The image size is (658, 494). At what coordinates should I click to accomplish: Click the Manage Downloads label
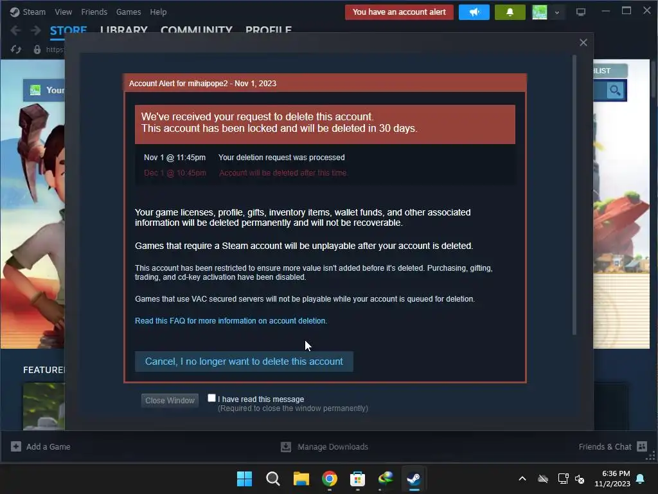[x=333, y=446]
